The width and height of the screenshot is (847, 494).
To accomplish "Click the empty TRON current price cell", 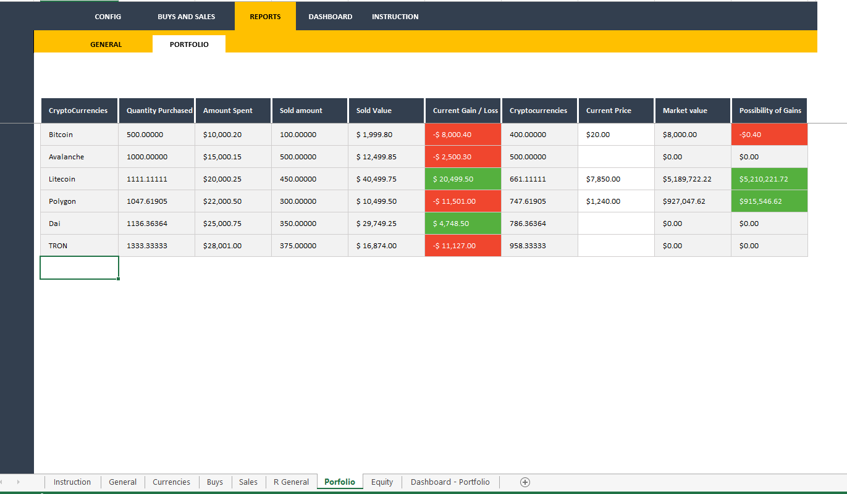I will point(616,246).
